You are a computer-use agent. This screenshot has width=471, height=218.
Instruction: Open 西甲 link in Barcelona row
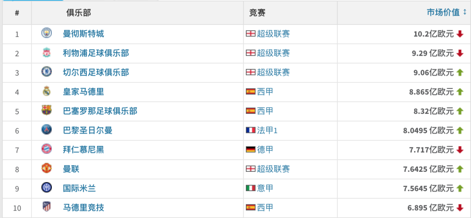pyautogui.click(x=265, y=111)
